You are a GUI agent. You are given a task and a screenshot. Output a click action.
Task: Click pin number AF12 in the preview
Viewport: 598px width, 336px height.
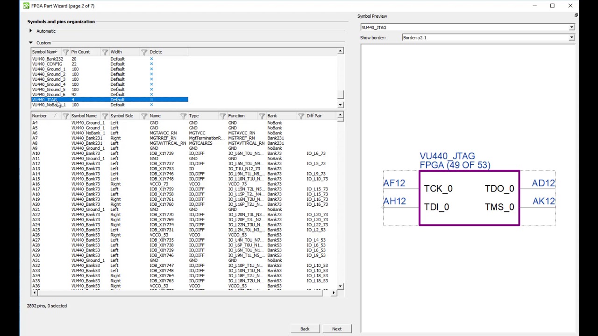[x=394, y=183]
